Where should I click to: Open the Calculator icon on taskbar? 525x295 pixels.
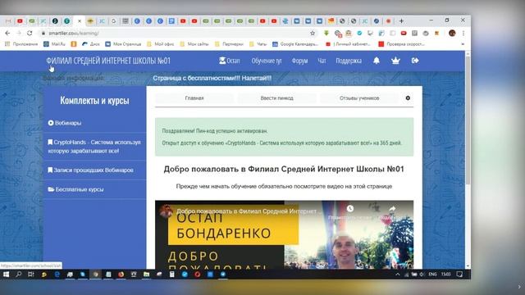171,275
